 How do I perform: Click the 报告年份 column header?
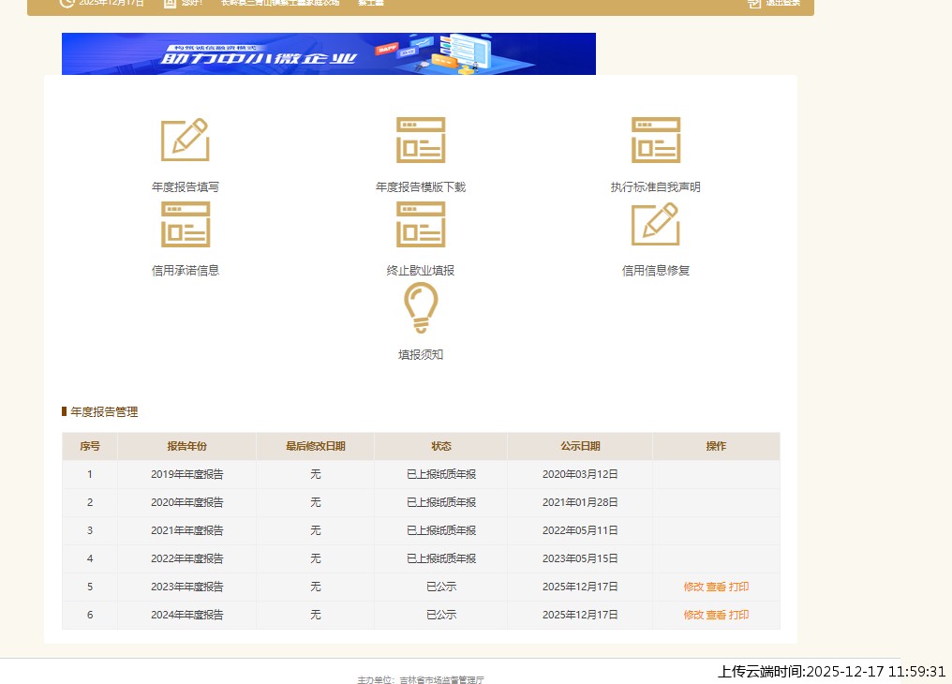coord(186,447)
